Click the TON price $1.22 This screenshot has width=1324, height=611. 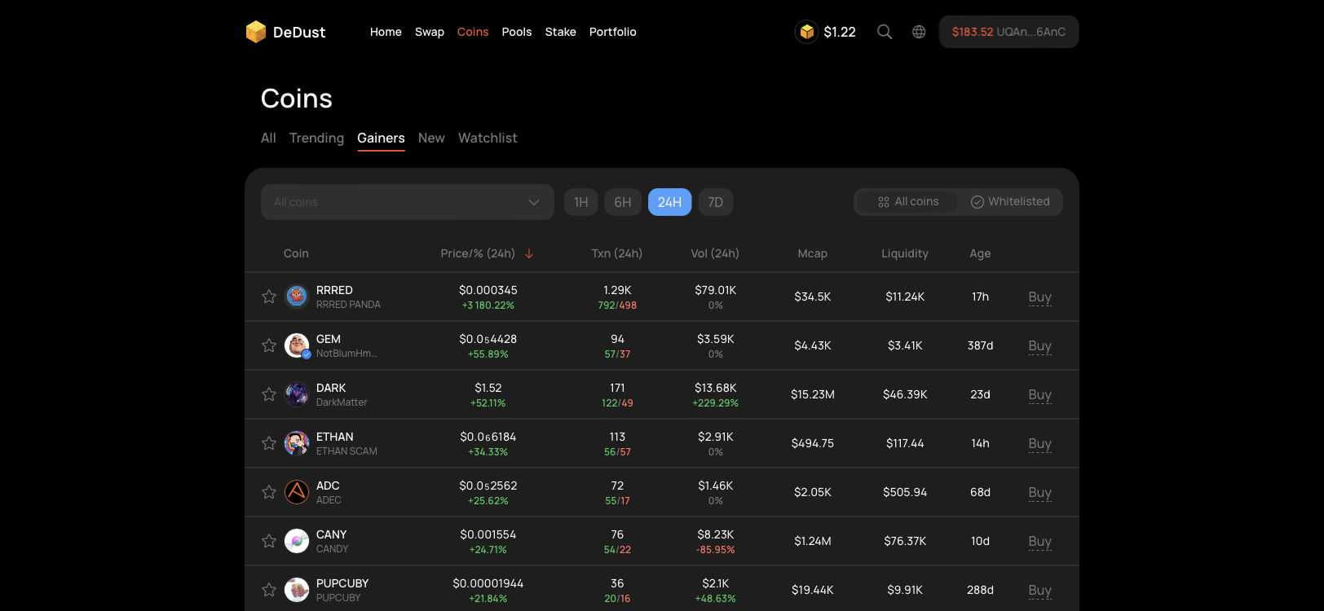click(840, 32)
